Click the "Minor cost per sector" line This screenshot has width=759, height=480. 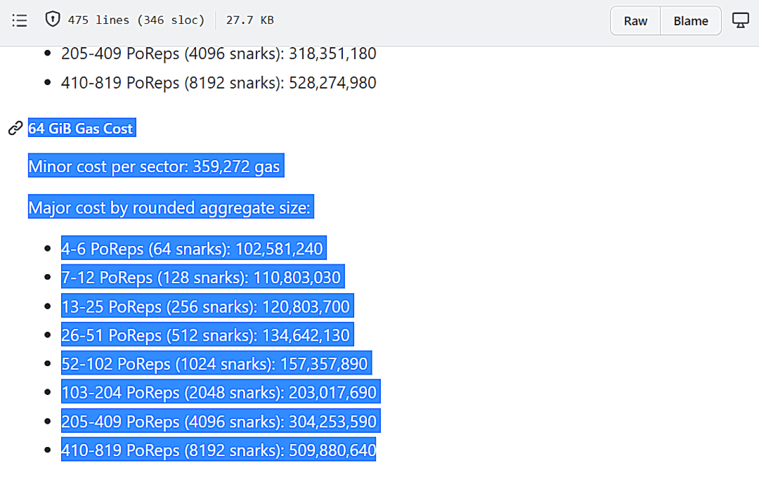(155, 167)
